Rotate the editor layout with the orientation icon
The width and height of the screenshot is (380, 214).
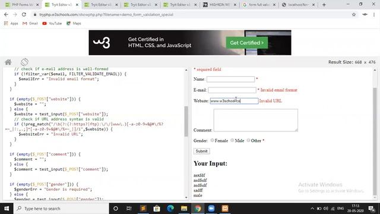(x=24, y=62)
